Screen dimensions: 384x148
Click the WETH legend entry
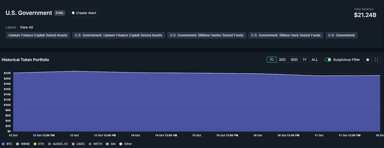click(x=95, y=144)
